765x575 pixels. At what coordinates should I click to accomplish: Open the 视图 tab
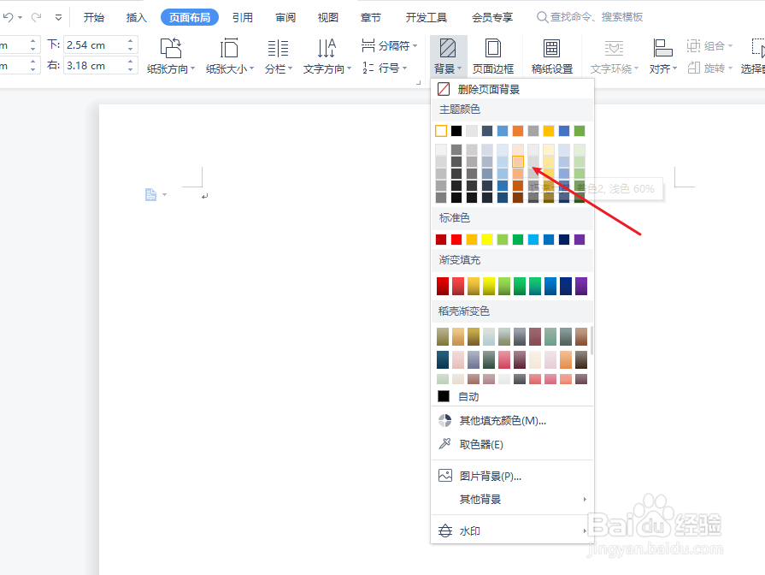pyautogui.click(x=328, y=18)
